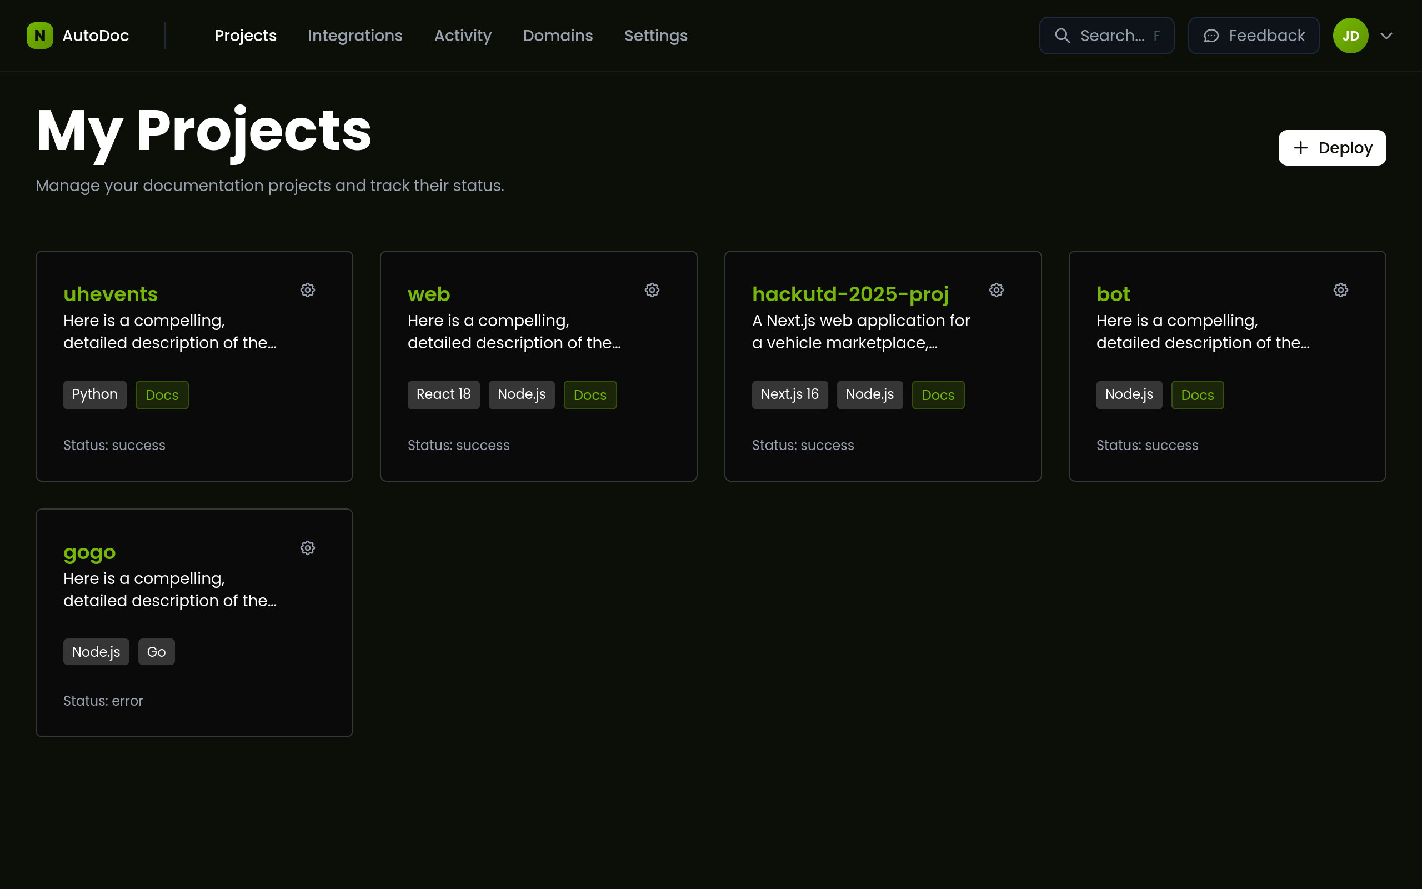The image size is (1422, 889).
Task: Open the Activity tab
Action: pos(463,36)
